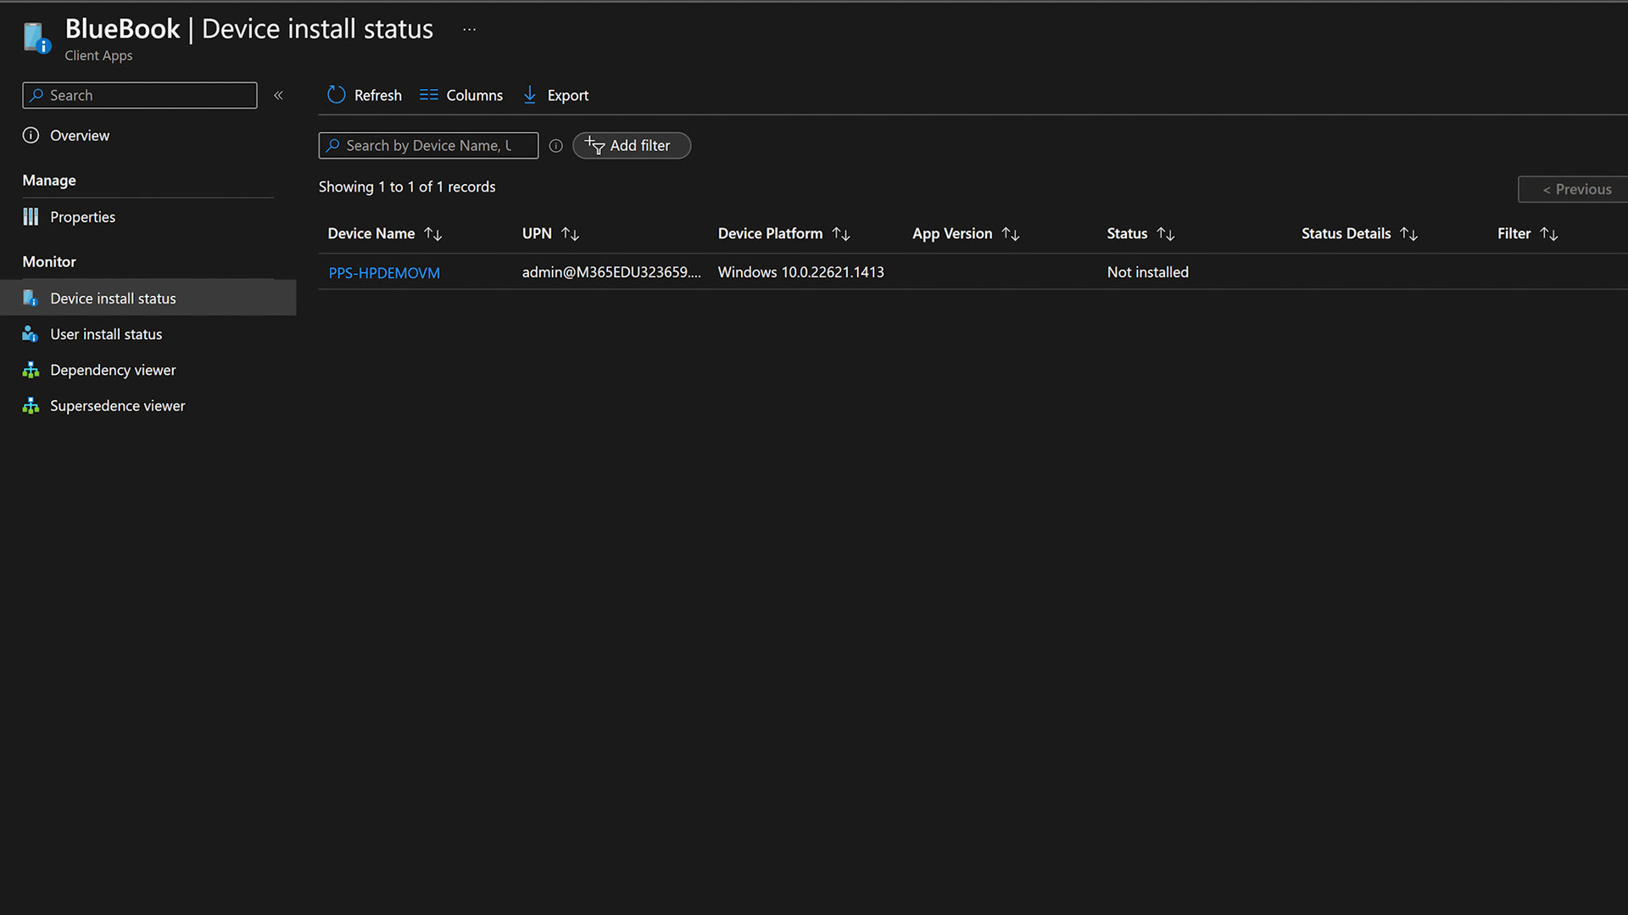Click the Device Platform header text
Screen dimensions: 1628x915
coord(770,233)
